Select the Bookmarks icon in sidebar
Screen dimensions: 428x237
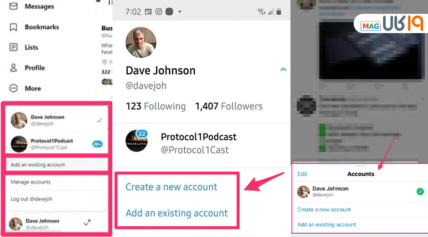pyautogui.click(x=13, y=27)
